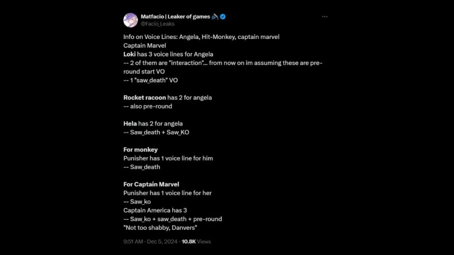Click the bold "Loki" name
The width and height of the screenshot is (454, 255).
click(x=129, y=54)
